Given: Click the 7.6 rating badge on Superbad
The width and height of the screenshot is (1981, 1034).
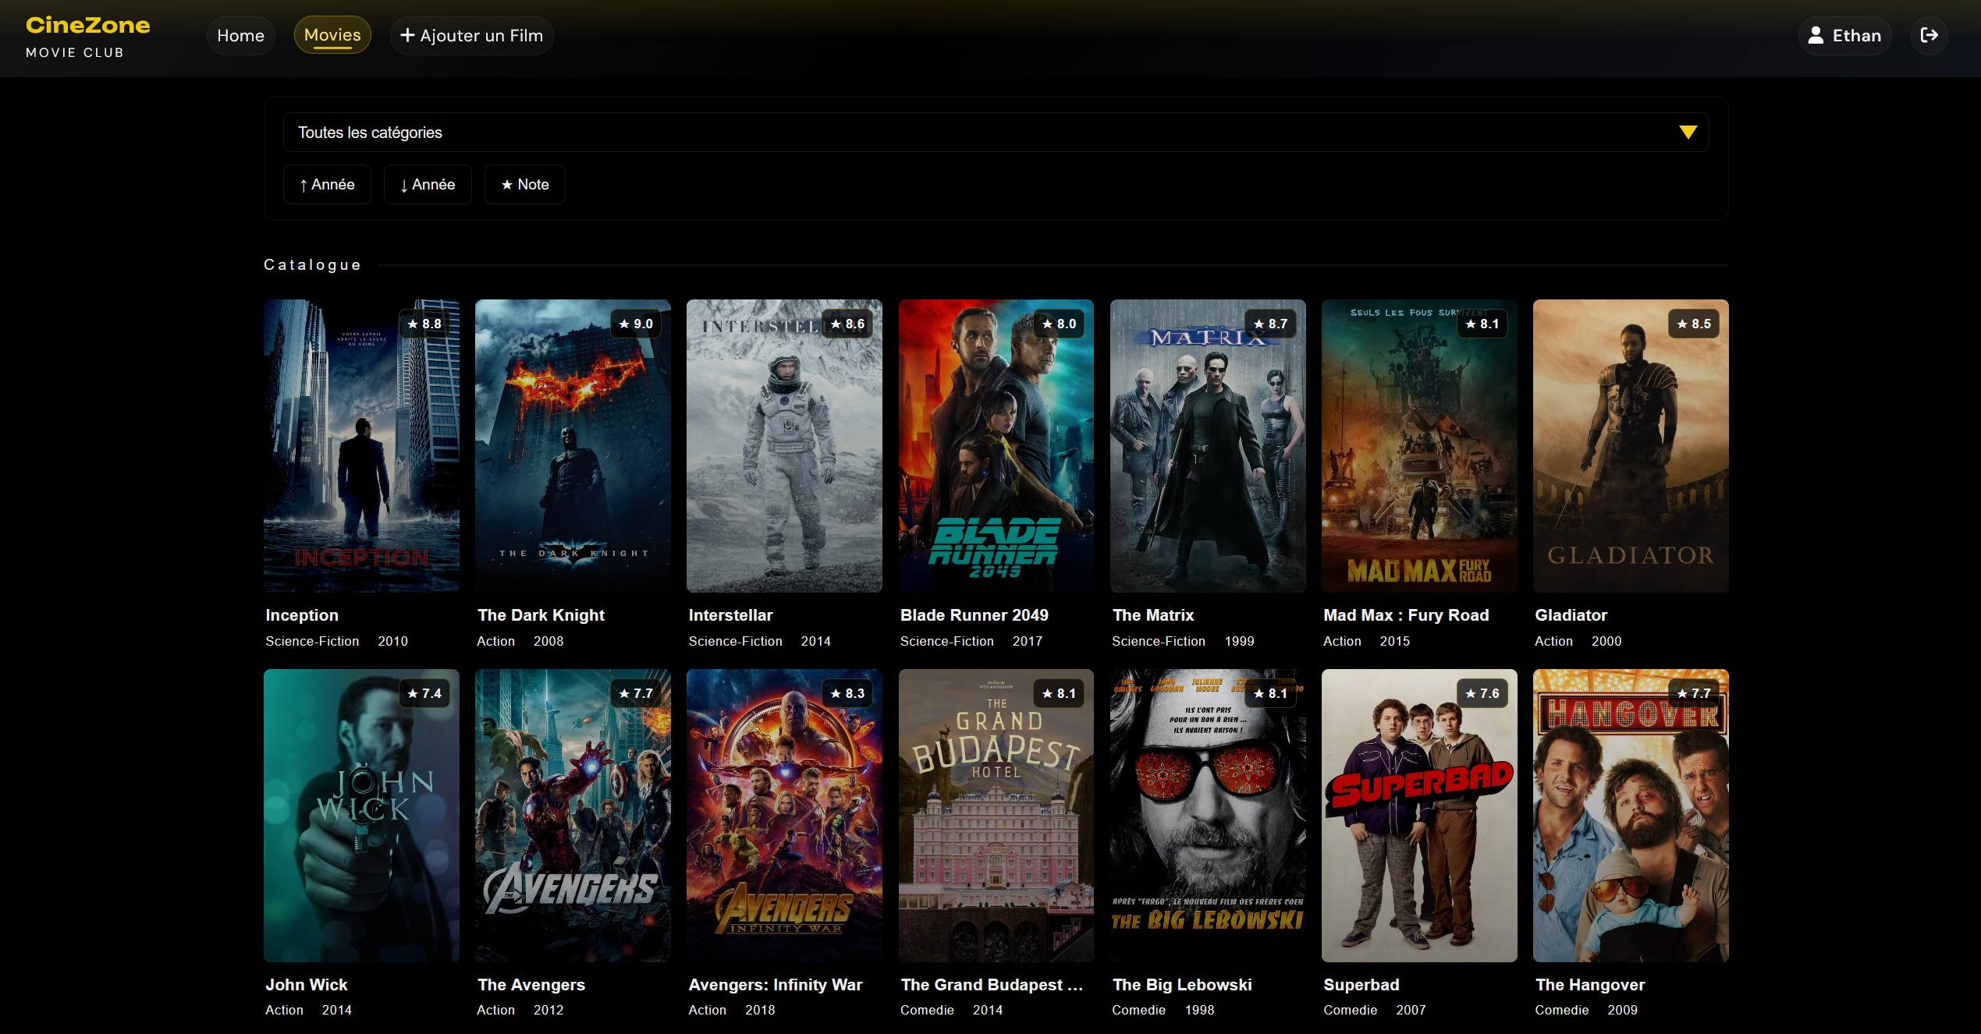Looking at the screenshot, I should pyautogui.click(x=1482, y=693).
